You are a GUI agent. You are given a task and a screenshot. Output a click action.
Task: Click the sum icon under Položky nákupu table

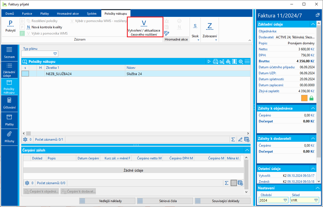tap(233, 140)
